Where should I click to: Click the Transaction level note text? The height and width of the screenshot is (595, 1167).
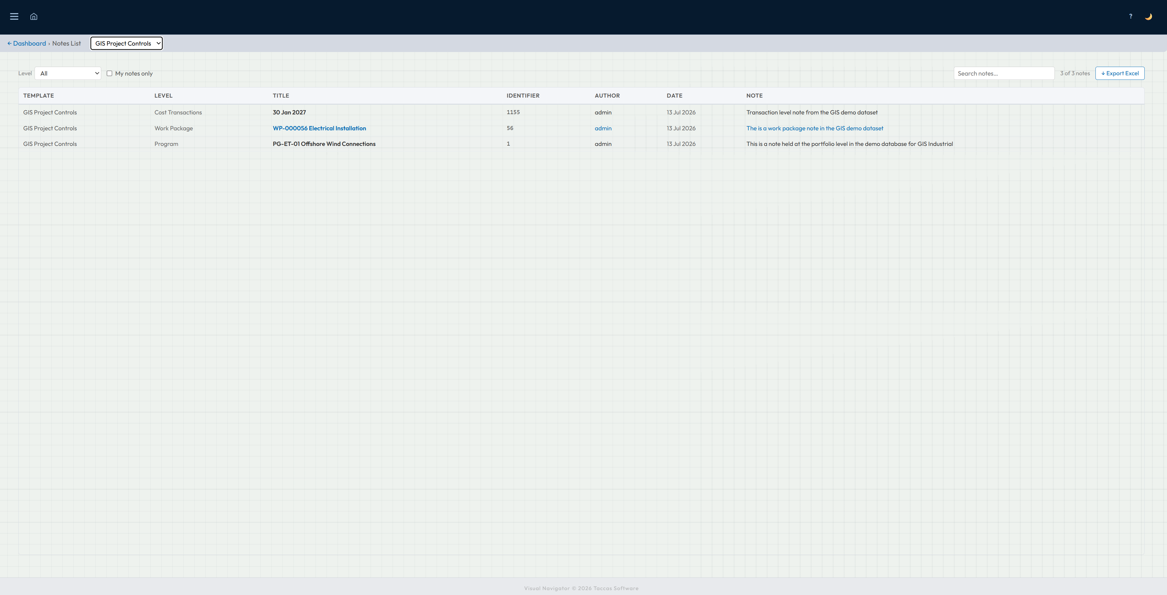coord(812,112)
